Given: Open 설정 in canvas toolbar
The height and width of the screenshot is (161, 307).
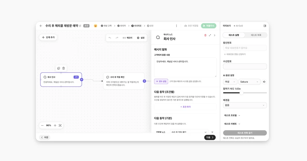Looking at the screenshot, I should [x=141, y=38].
